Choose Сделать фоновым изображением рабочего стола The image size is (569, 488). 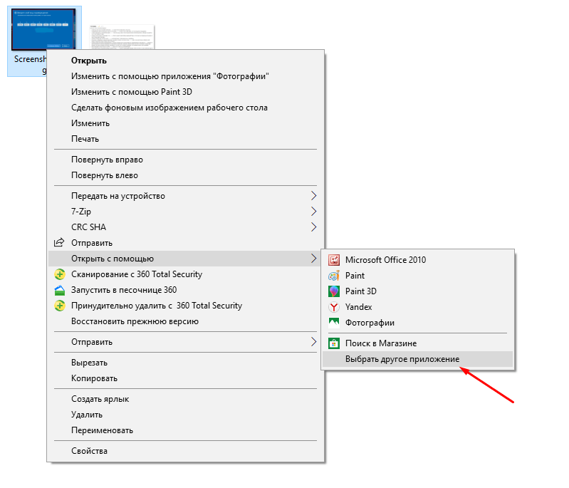tap(185, 108)
